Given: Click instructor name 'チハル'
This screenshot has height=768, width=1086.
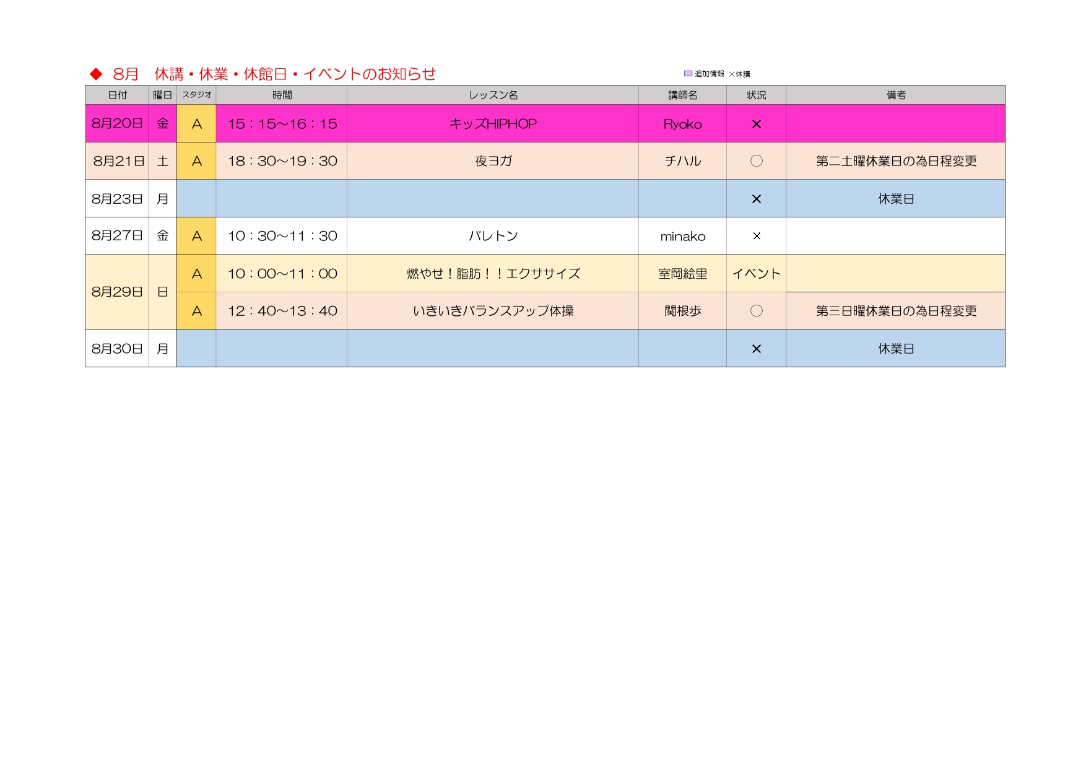Looking at the screenshot, I should pos(682,161).
